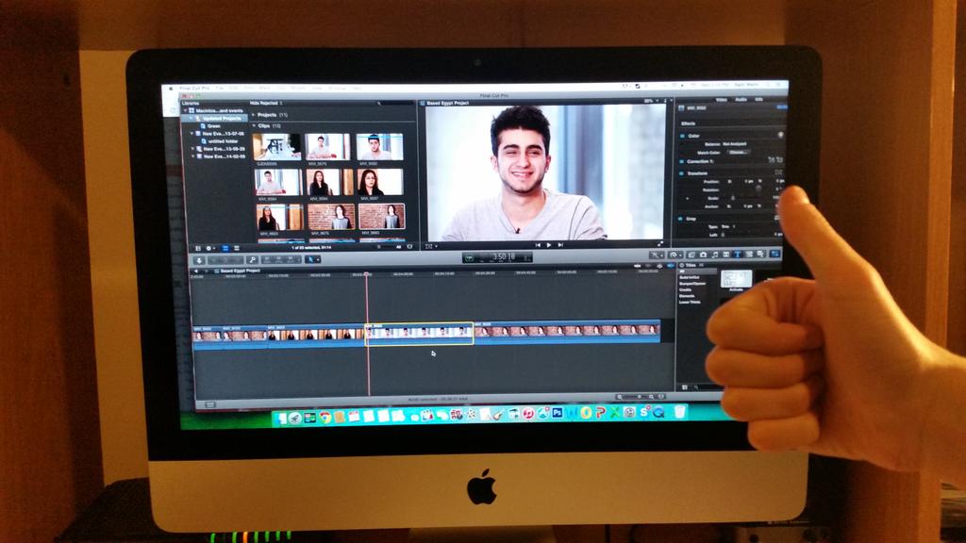Select the untitled folder item
Screen dimensions: 966x543
pos(223,141)
